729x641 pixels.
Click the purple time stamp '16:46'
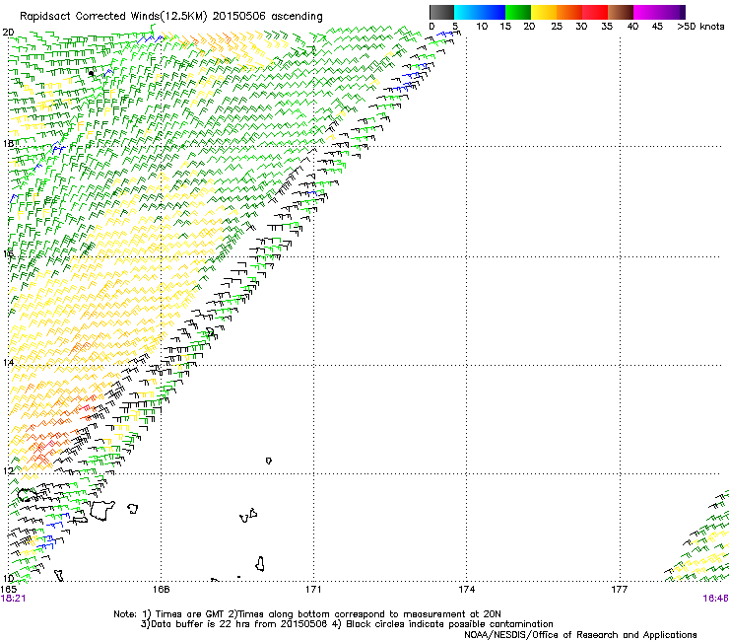(x=715, y=599)
